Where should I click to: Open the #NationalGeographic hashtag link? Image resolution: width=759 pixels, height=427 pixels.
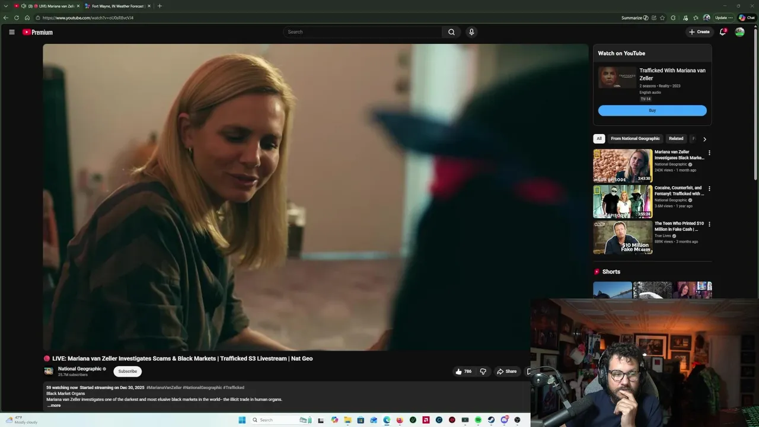[x=202, y=388]
